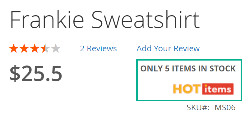Click the ONLY 5 ITEMS IN STOCK message
This screenshot has width=245, height=118.
tap(188, 69)
